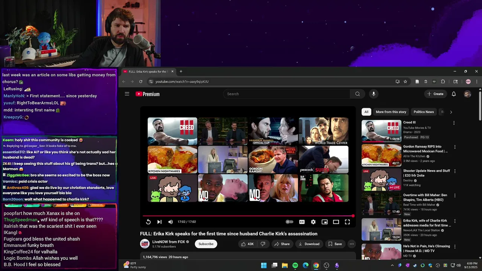Toggle the autoplay switch
482x271 pixels.
[x=289, y=222]
